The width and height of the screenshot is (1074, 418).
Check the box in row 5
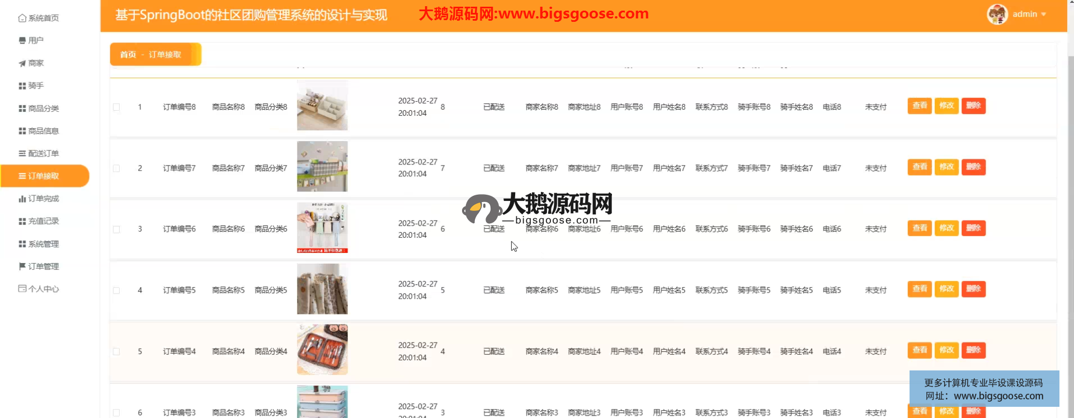pyautogui.click(x=116, y=351)
